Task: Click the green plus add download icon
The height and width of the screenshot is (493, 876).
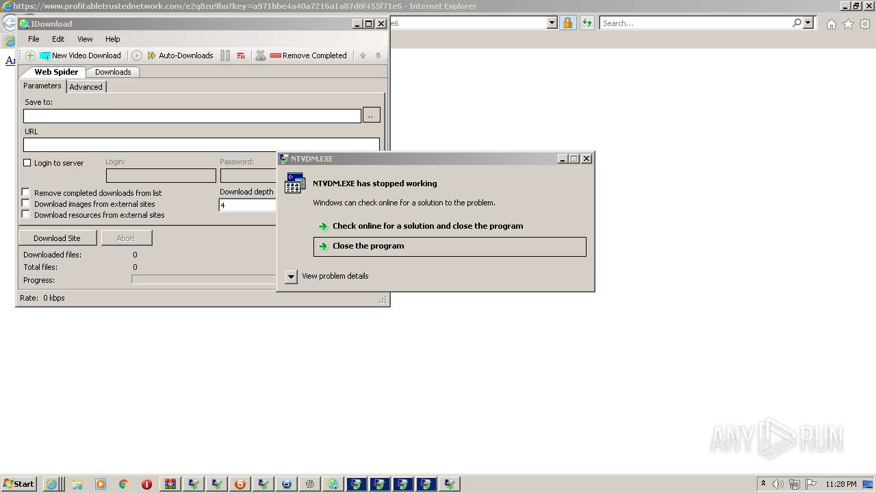Action: pyautogui.click(x=30, y=55)
